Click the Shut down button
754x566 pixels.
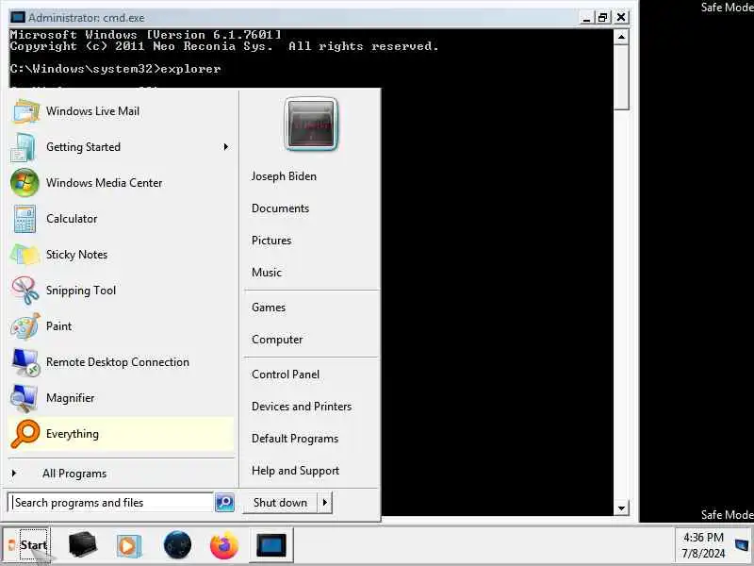coord(280,503)
